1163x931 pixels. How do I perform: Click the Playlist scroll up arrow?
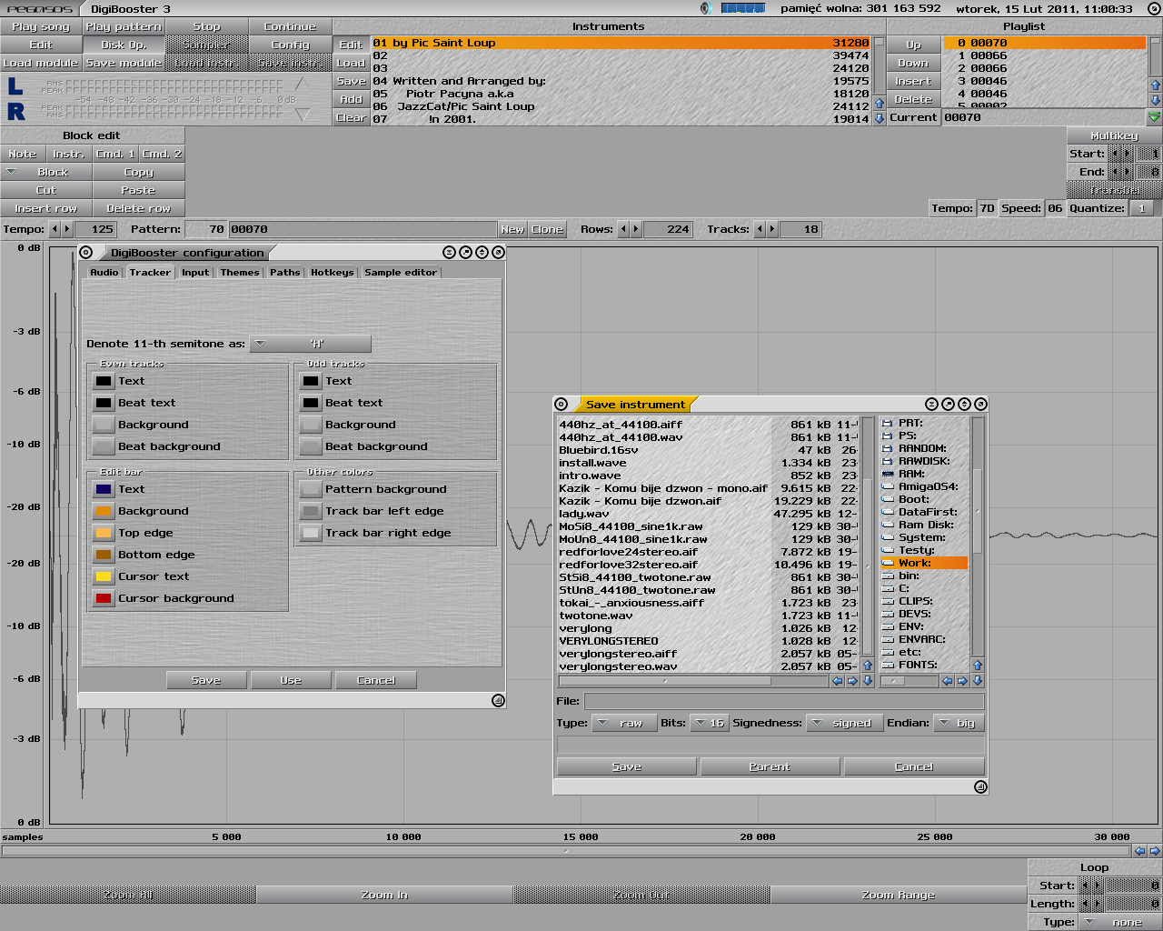[x=1155, y=85]
